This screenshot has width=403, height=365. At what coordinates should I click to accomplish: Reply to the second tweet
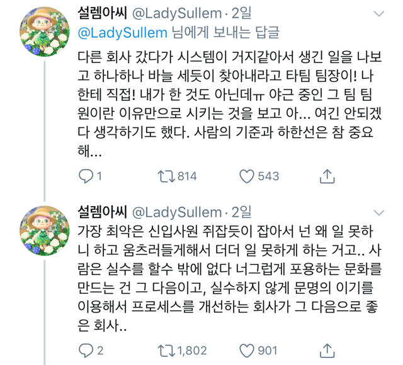(x=86, y=350)
